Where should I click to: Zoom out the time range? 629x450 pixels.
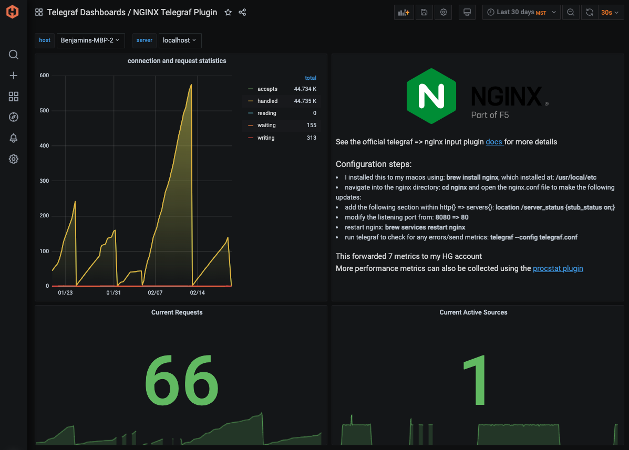coord(571,13)
